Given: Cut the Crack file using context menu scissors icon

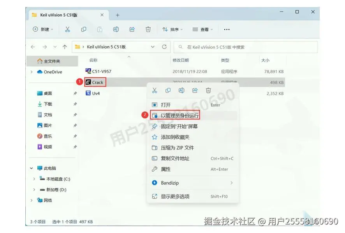Looking at the screenshot, I should pyautogui.click(x=154, y=90).
